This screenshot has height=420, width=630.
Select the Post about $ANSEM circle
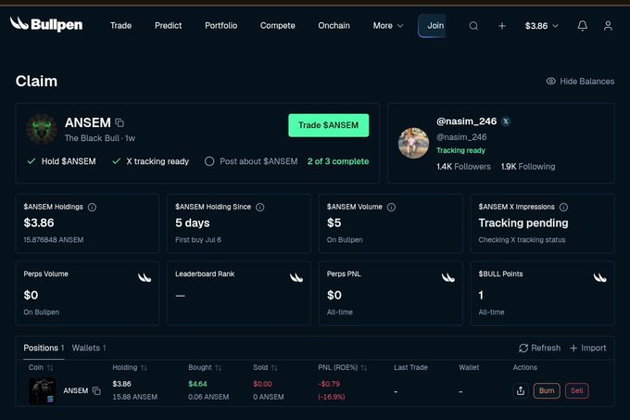pyautogui.click(x=209, y=161)
